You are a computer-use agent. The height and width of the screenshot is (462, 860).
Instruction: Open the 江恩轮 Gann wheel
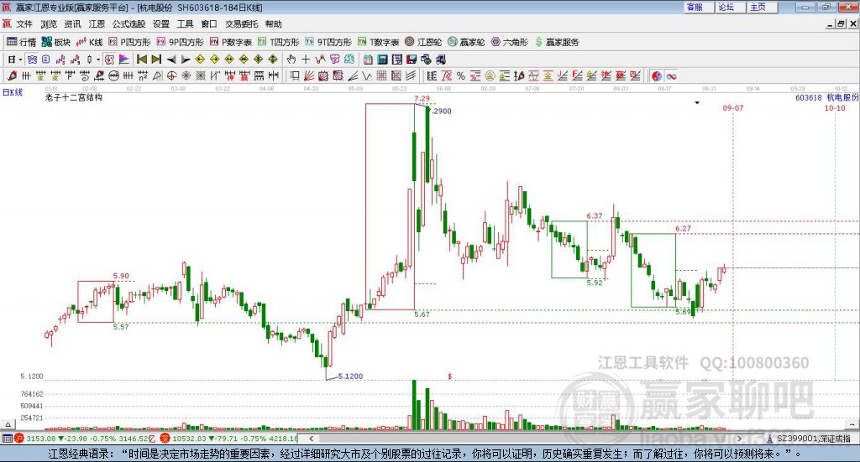423,42
